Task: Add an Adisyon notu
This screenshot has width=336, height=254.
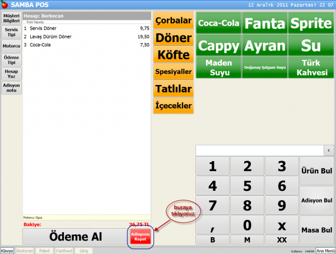Action: coord(11,88)
